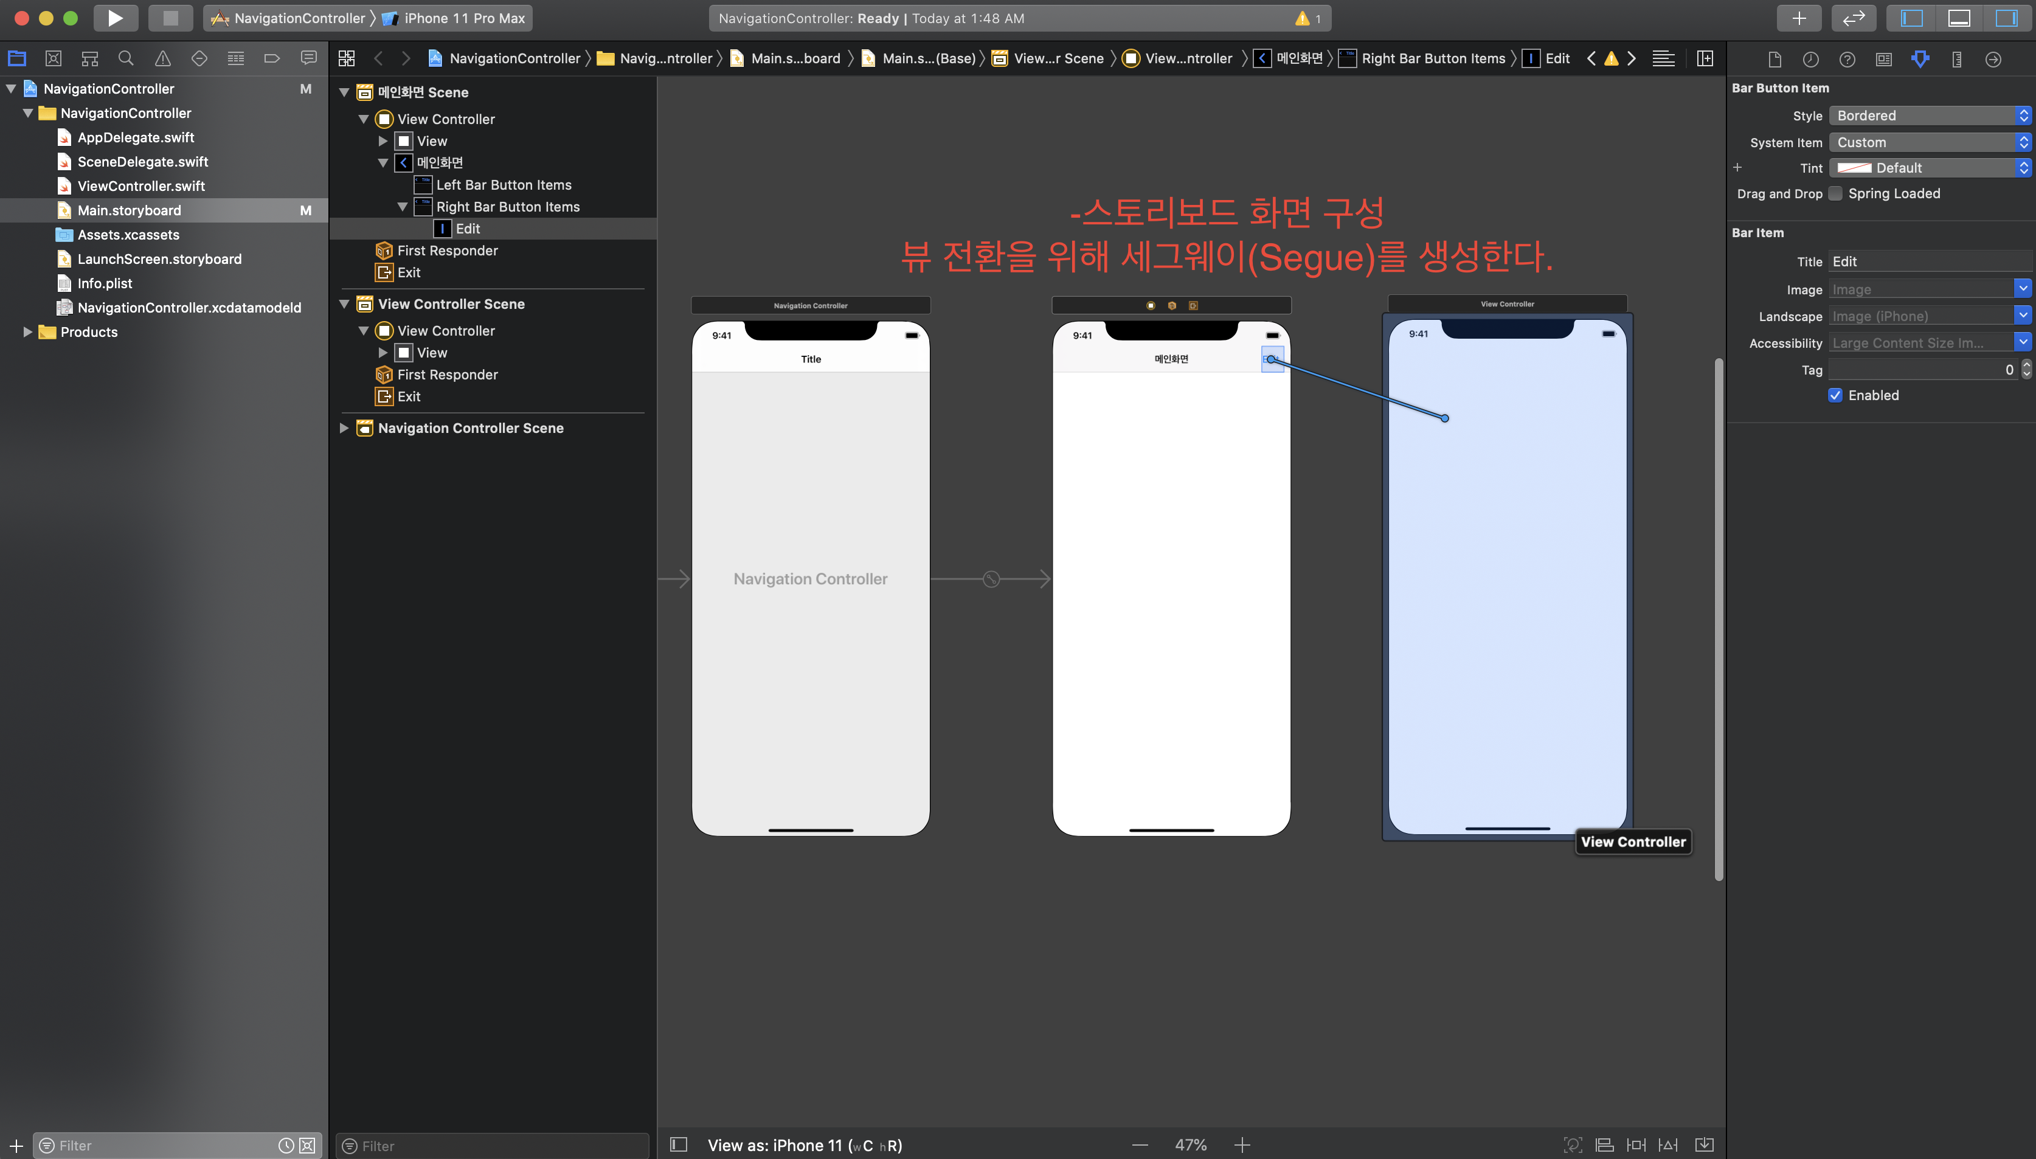Image resolution: width=2036 pixels, height=1159 pixels.
Task: Collapse Right Bar Button Items group
Action: (x=403, y=207)
